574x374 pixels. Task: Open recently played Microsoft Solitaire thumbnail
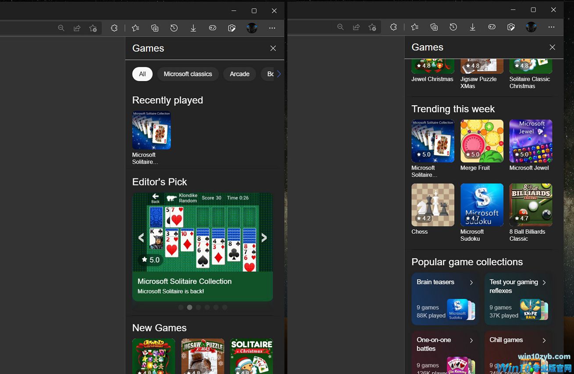[x=152, y=130]
